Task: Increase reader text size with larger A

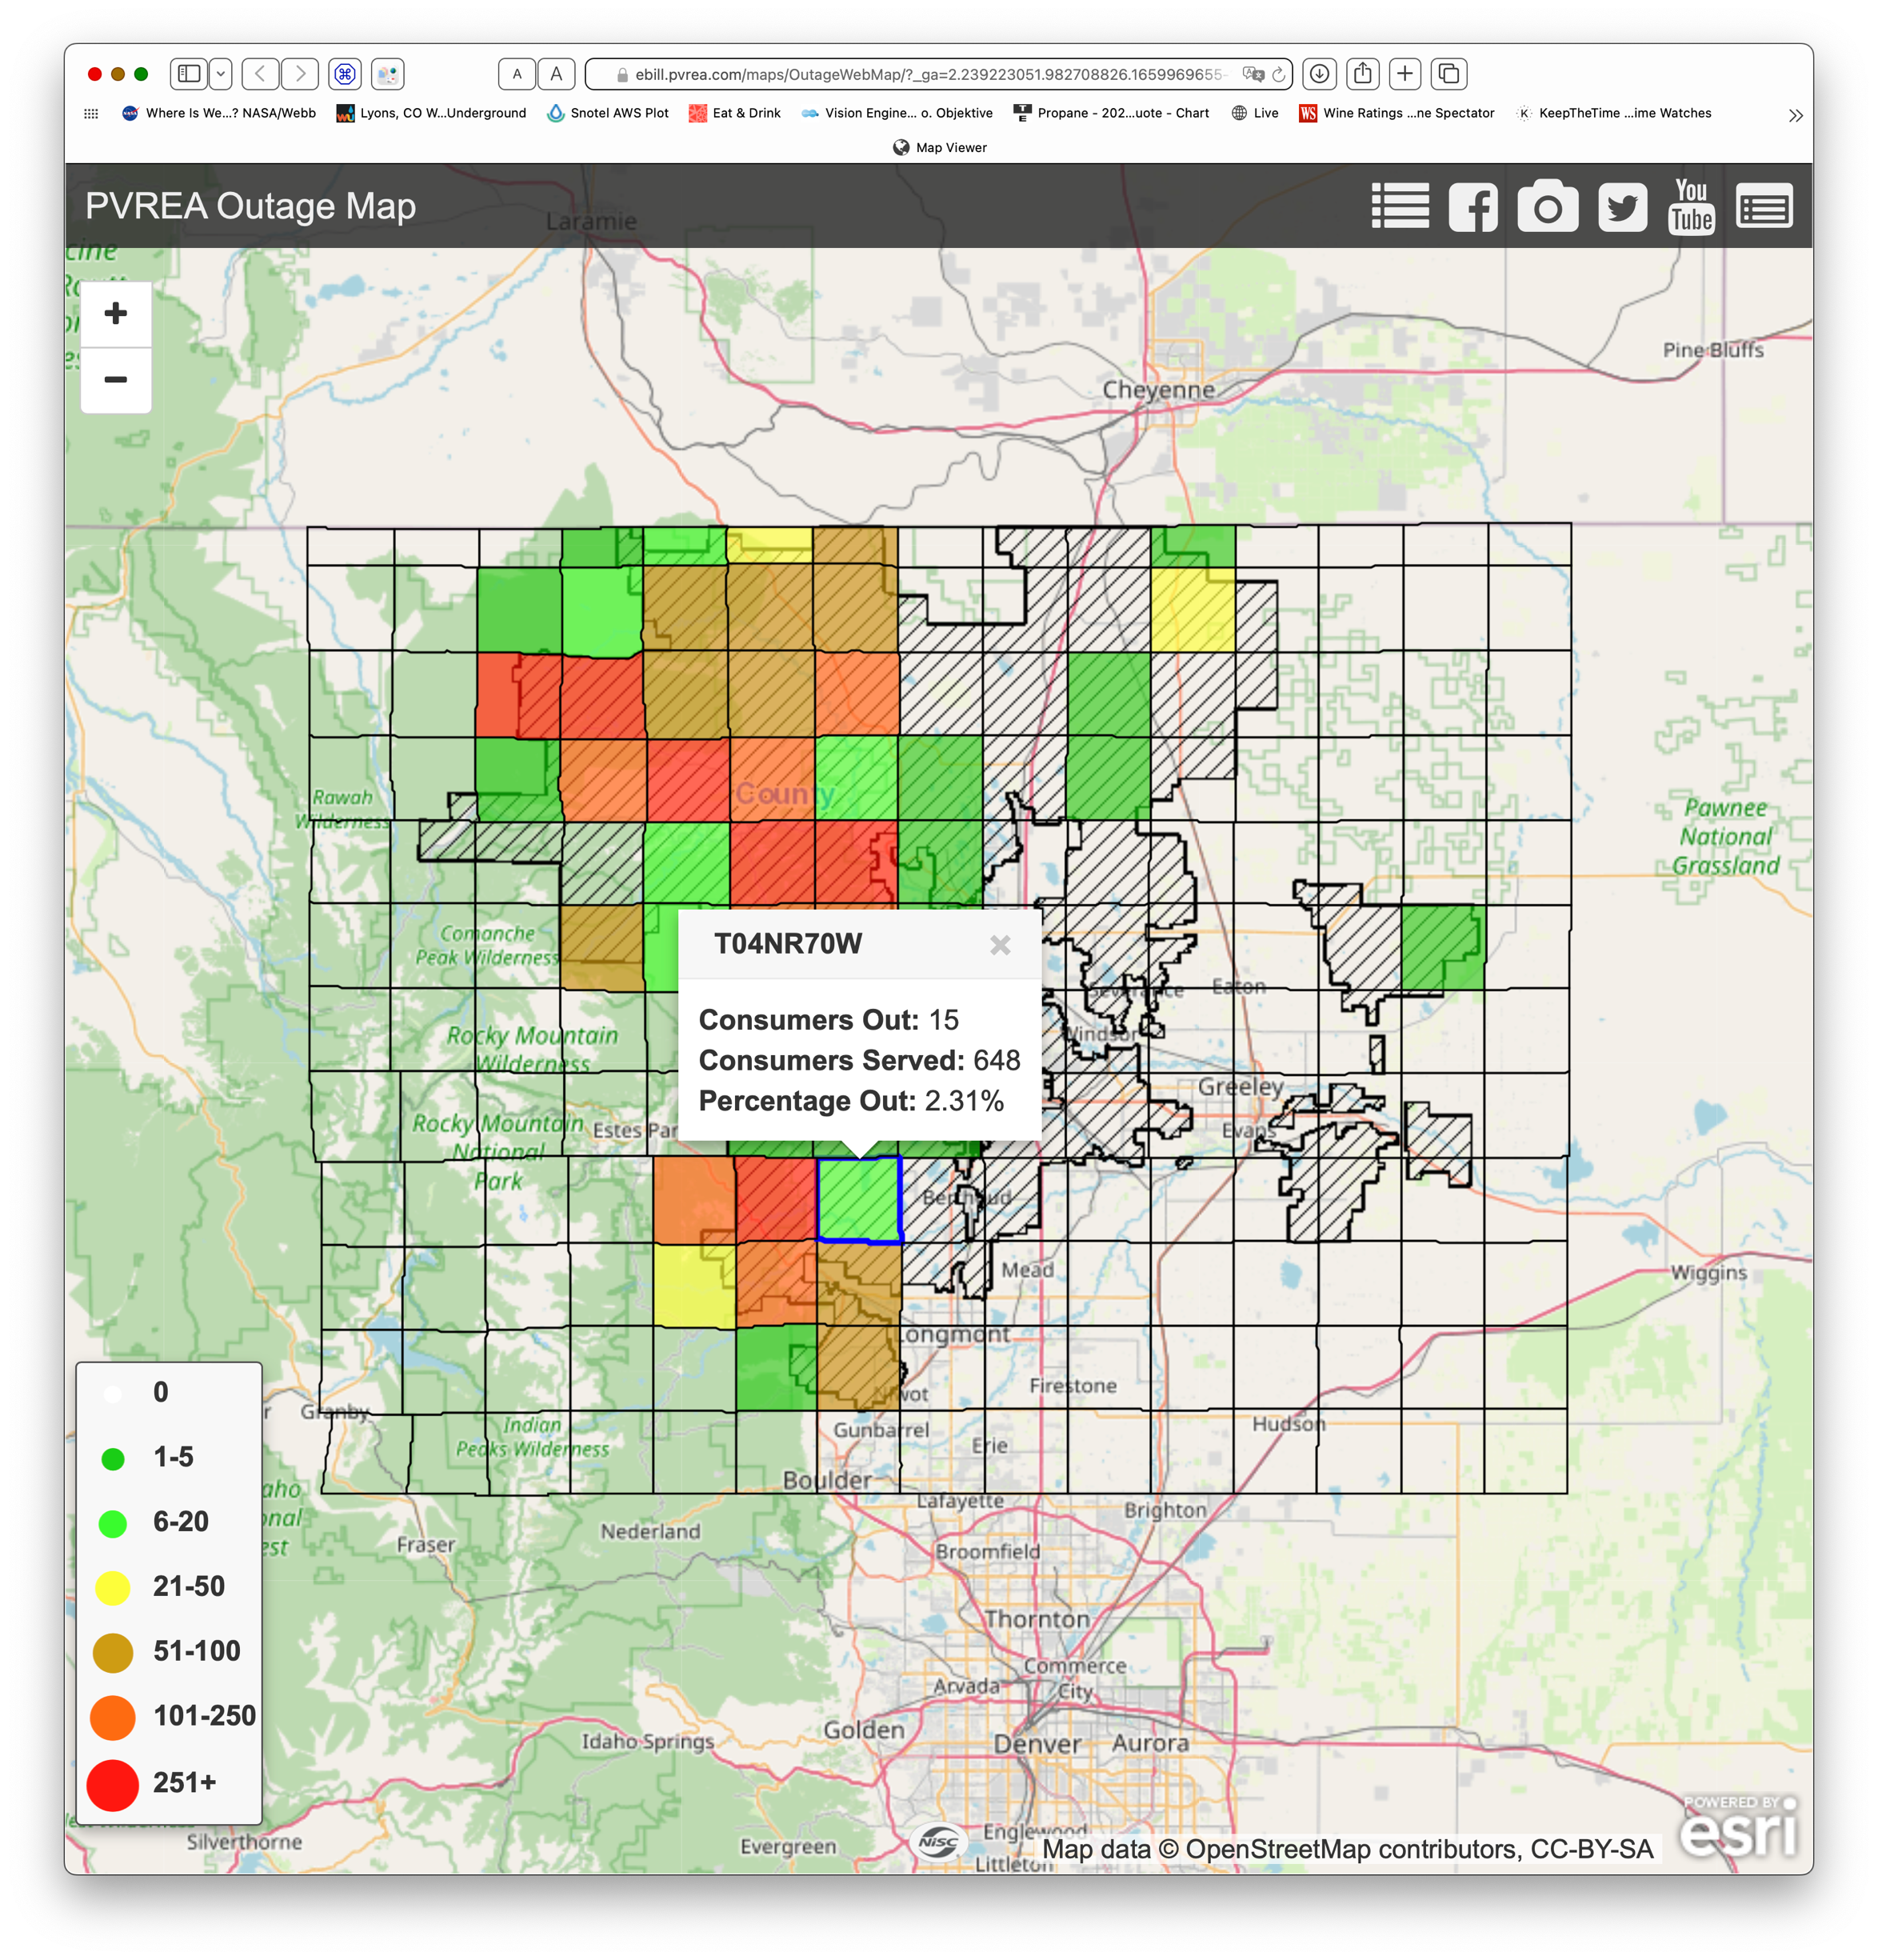Action: (556, 73)
